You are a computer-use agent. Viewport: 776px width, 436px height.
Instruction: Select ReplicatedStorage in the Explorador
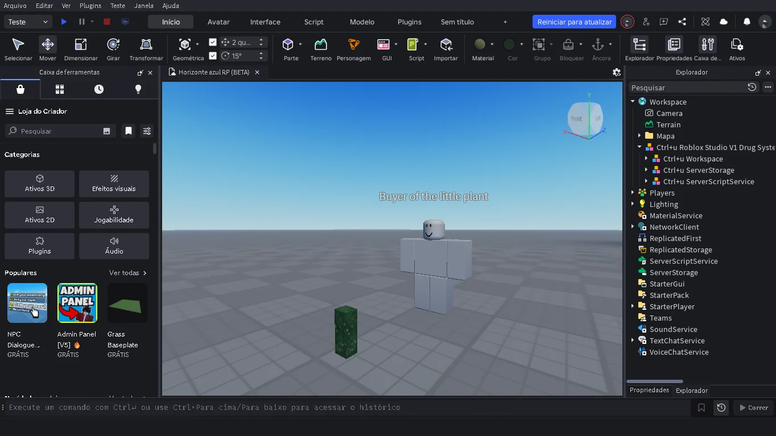[680, 250]
